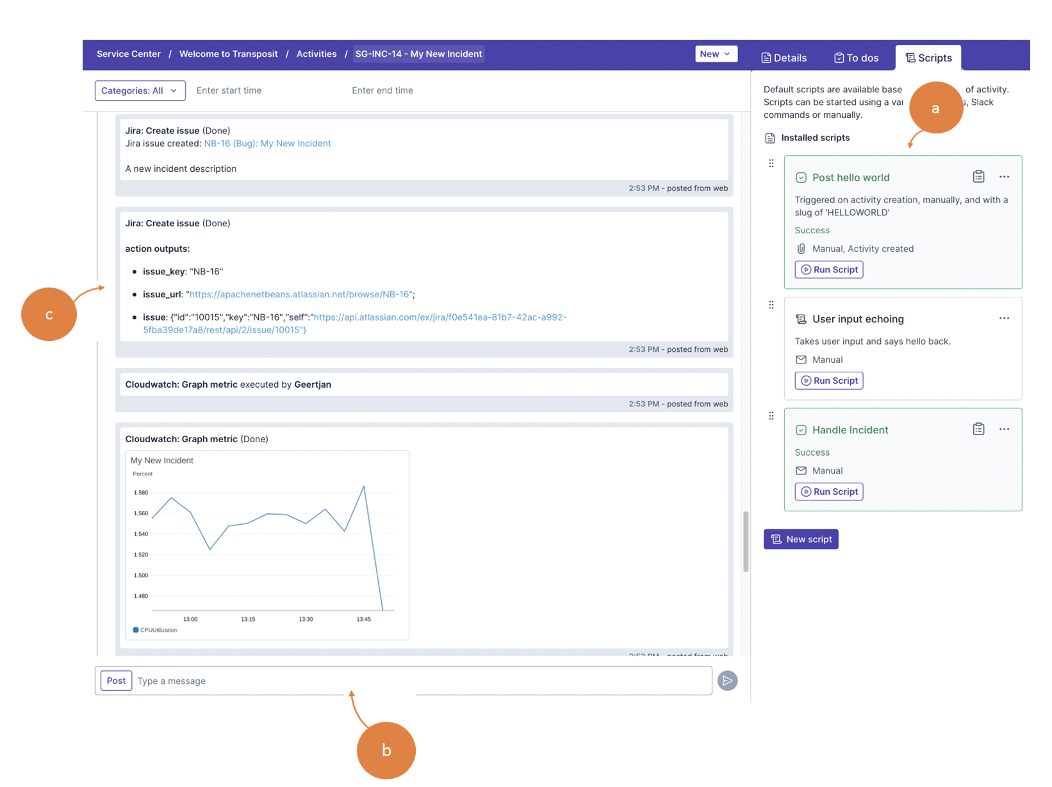Run the User input echoing script
This screenshot has width=1052, height=787.
(829, 381)
